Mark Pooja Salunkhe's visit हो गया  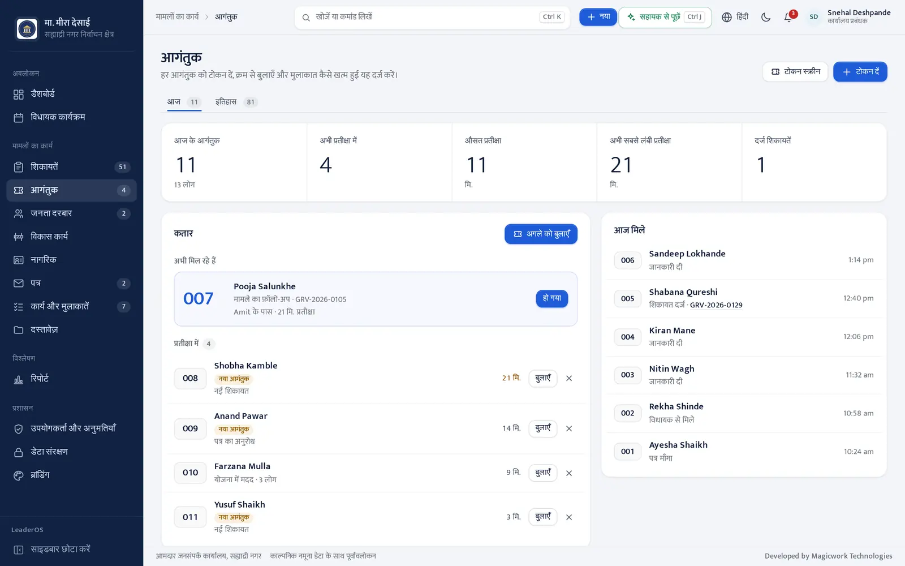point(552,298)
